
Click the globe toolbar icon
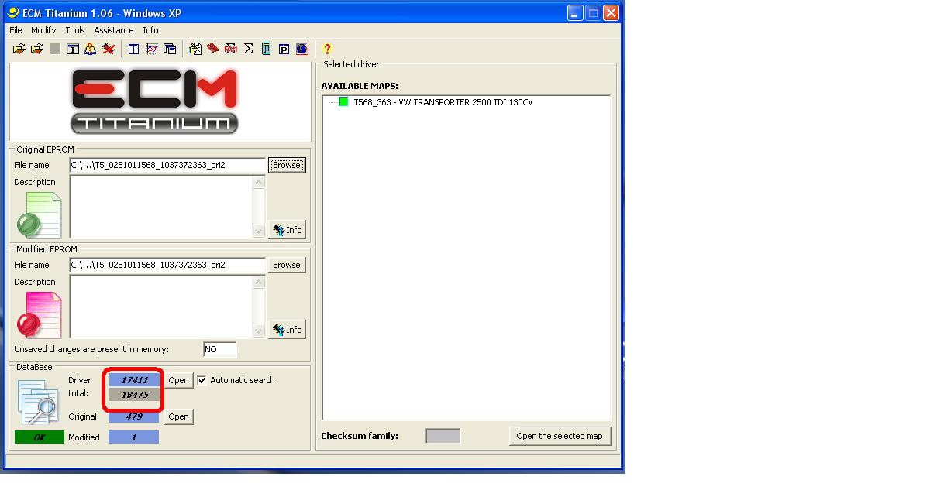302,49
